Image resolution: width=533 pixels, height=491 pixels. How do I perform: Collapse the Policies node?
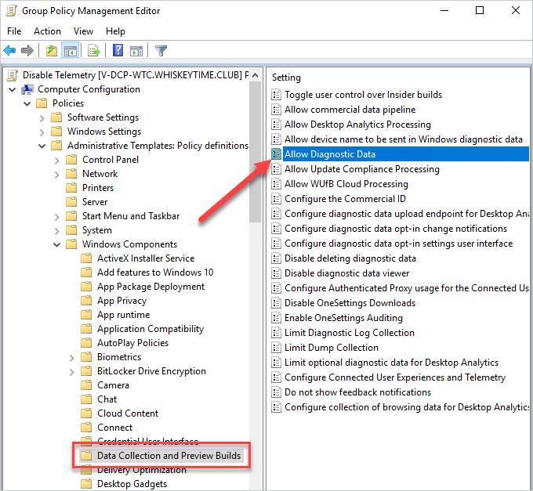point(27,103)
